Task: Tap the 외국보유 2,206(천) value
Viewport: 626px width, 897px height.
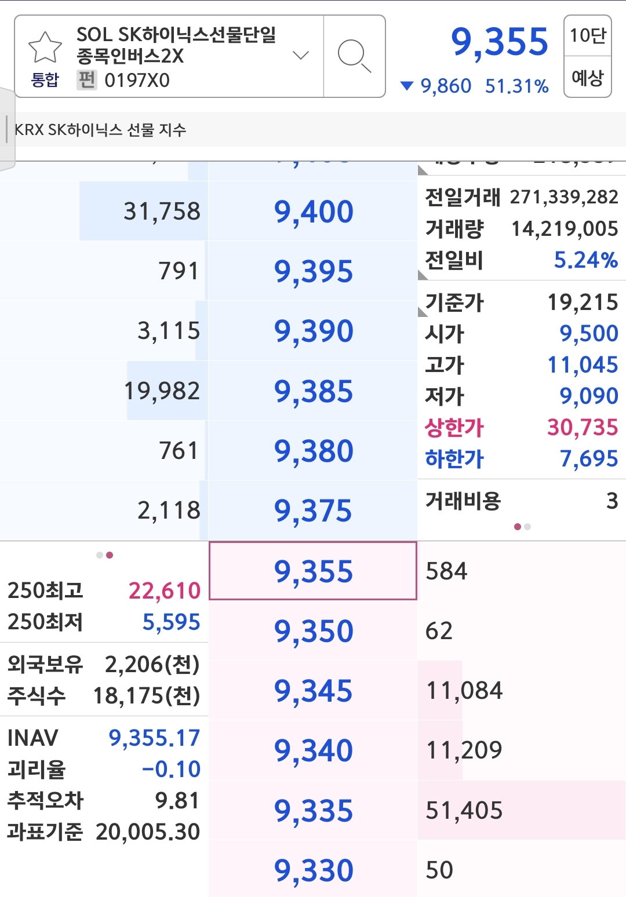Action: [x=152, y=665]
